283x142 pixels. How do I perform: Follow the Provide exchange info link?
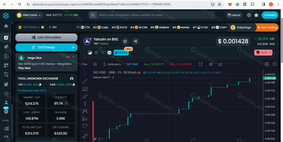pyautogui.click(x=32, y=90)
